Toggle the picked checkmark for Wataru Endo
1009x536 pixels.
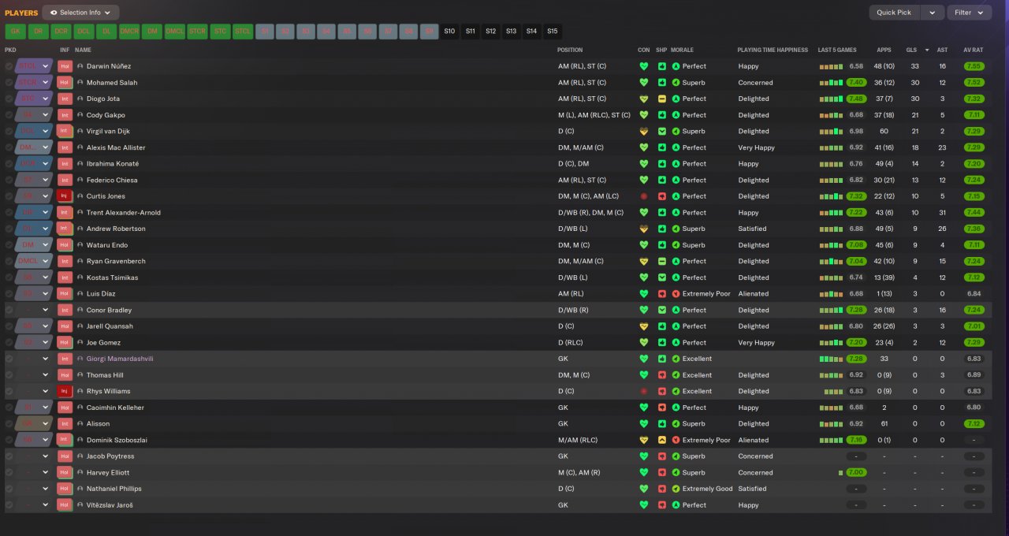(9, 245)
